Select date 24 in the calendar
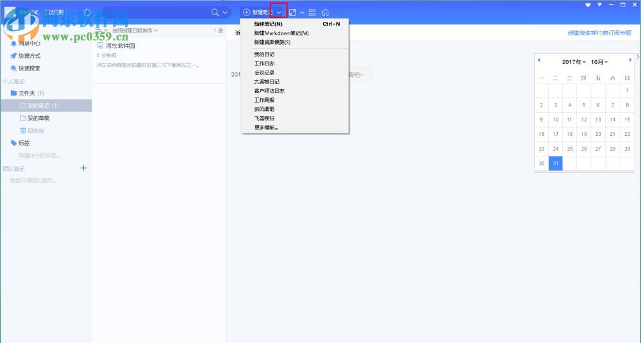This screenshot has height=343, width=641. click(x=556, y=149)
